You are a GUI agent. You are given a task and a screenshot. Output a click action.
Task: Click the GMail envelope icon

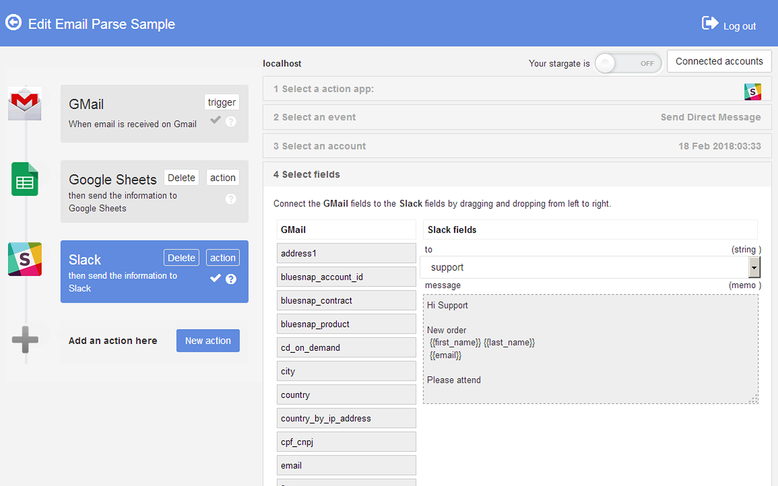click(25, 104)
